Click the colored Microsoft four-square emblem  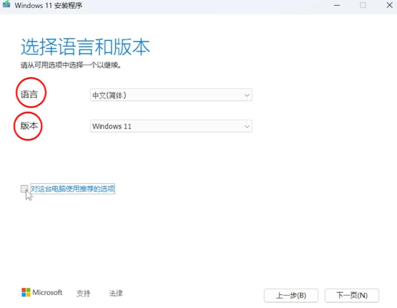click(x=26, y=293)
